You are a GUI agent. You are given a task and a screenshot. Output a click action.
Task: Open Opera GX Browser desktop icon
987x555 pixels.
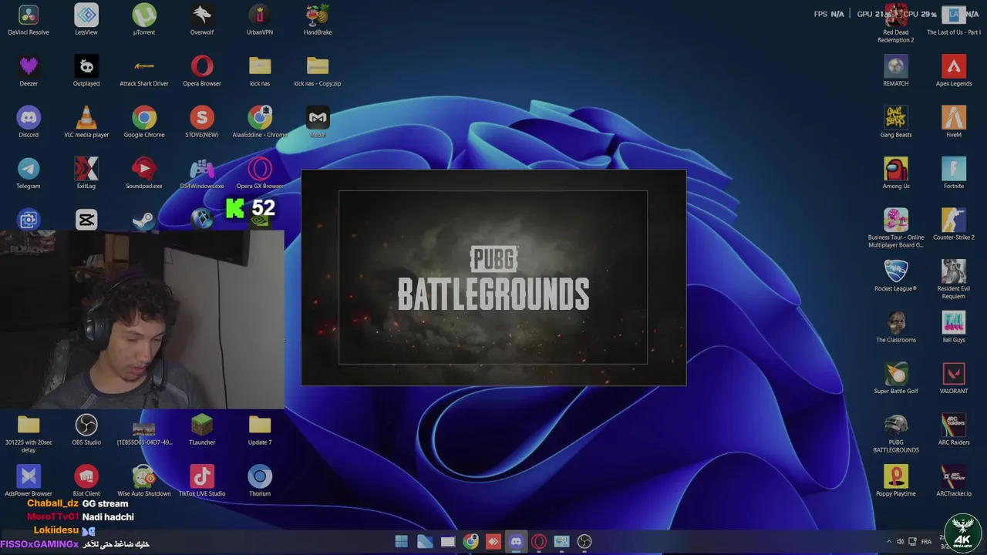coord(260,173)
